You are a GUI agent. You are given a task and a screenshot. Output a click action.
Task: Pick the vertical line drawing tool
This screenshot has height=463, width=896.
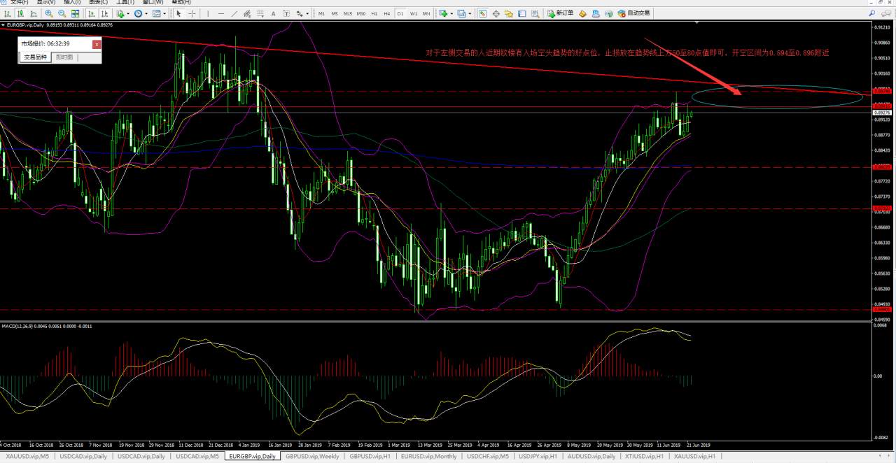click(208, 13)
